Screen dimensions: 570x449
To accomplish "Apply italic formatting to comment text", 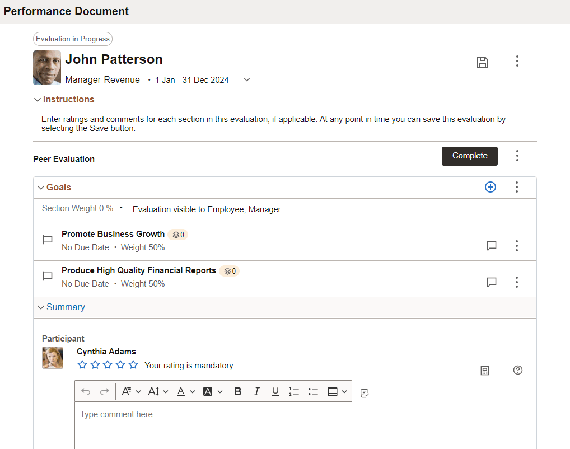I will click(x=256, y=391).
